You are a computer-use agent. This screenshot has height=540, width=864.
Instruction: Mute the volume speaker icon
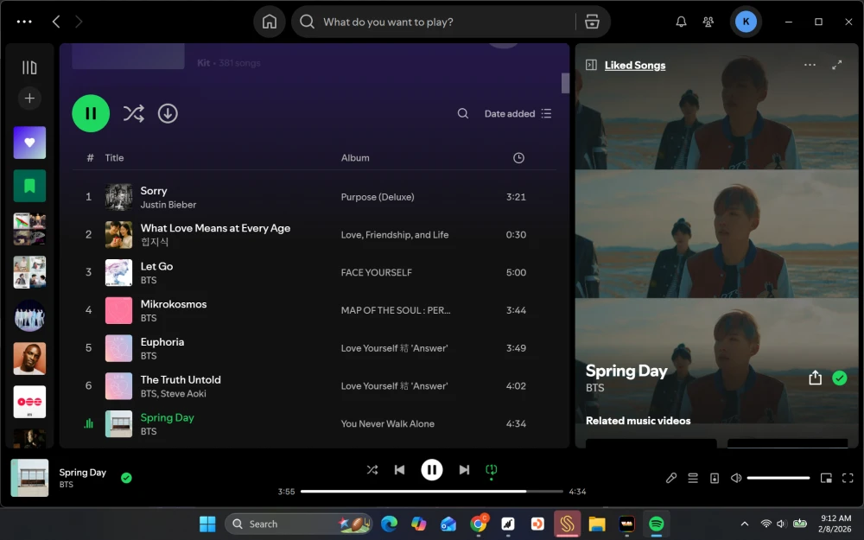[x=736, y=478]
